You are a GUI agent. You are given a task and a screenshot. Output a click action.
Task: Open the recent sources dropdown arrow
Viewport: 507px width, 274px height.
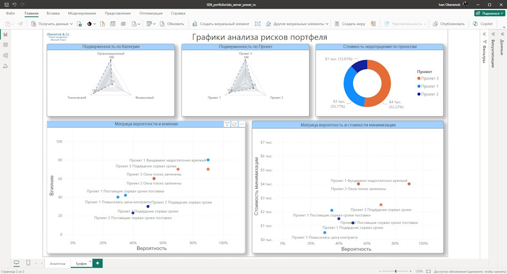click(x=139, y=24)
